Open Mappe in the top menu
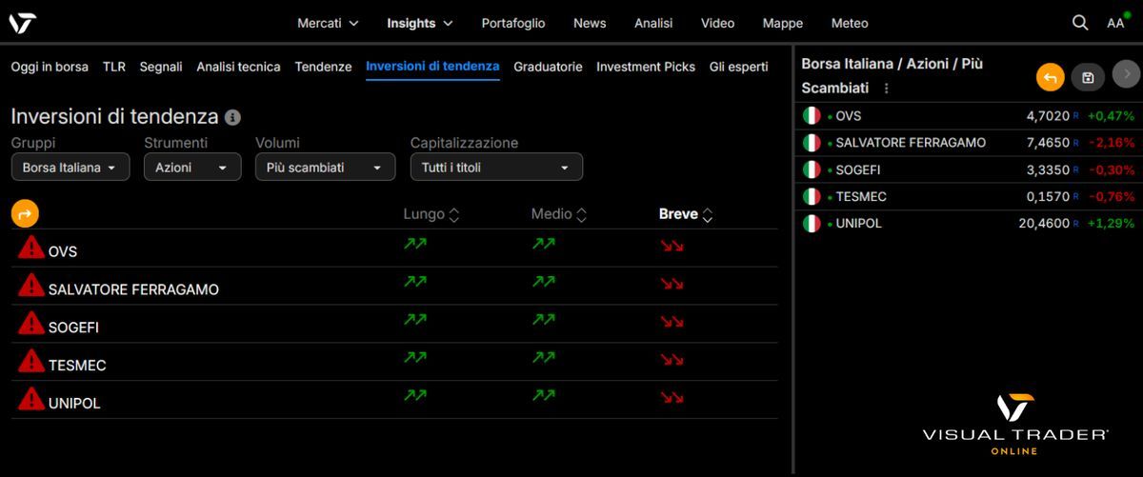Screen dimensions: 1143x477 pyautogui.click(x=783, y=23)
